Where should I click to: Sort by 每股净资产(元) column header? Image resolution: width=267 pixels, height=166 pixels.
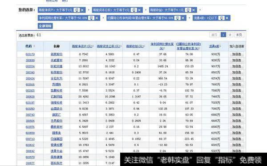[83, 46]
